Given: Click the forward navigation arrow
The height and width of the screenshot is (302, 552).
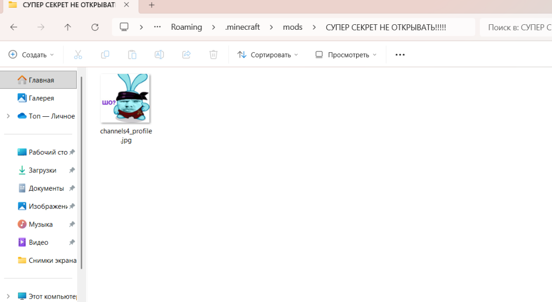Looking at the screenshot, I should (x=41, y=27).
